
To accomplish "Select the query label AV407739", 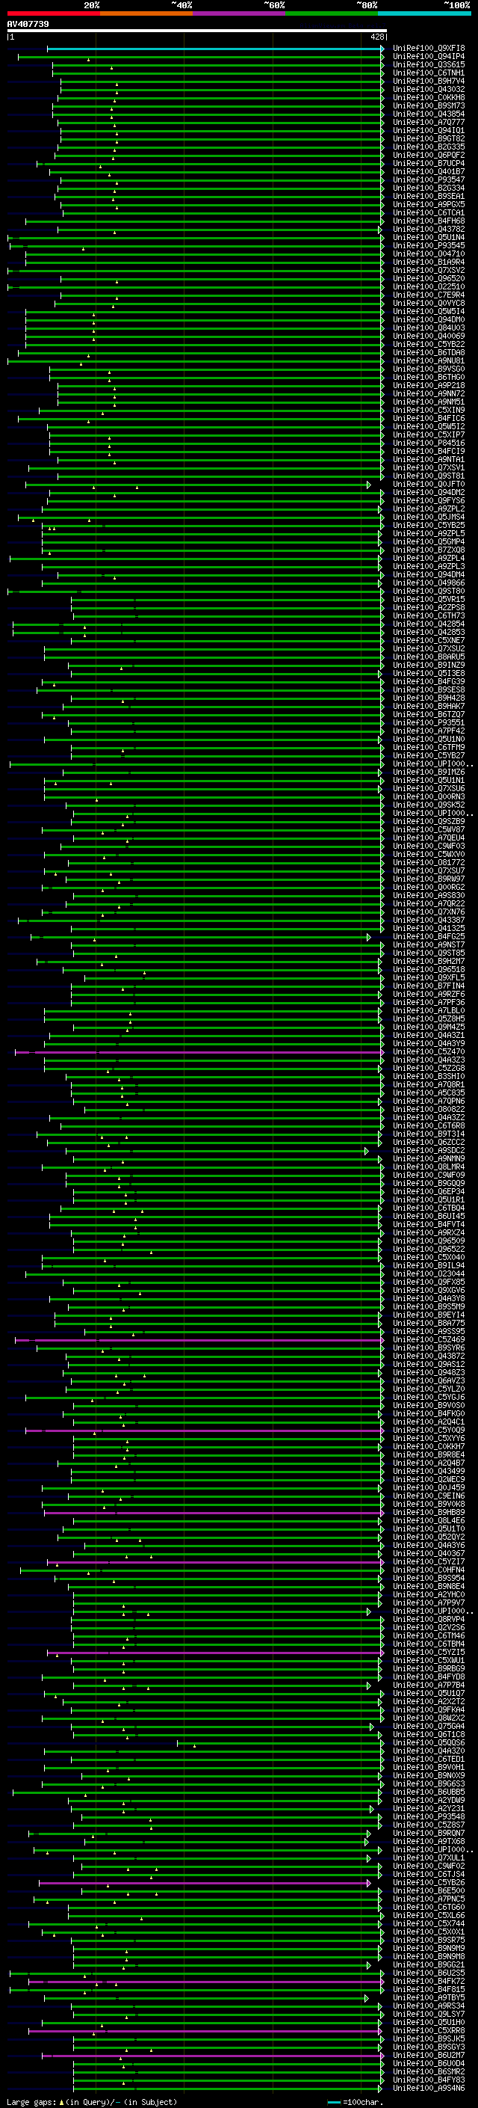I will 28,25.
